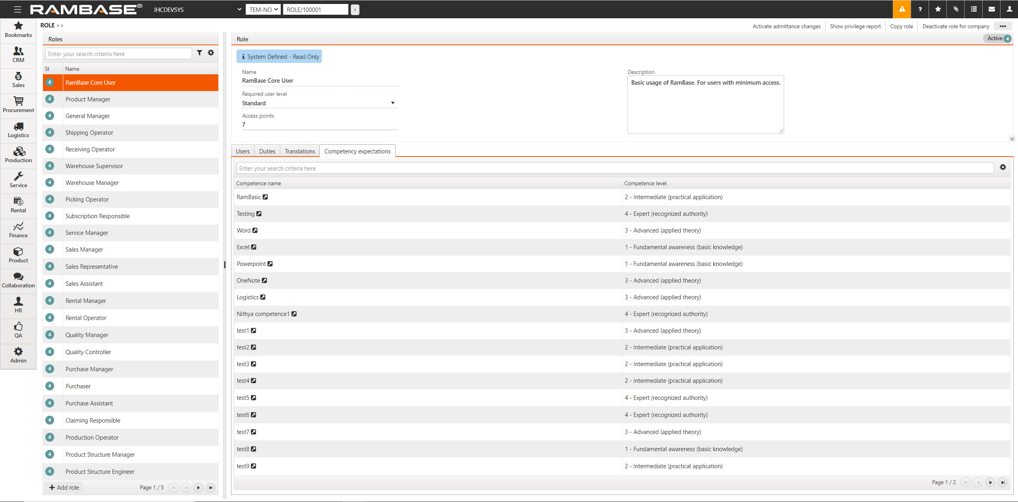
Task: Open the more actions ellipsis menu
Action: coord(1003,26)
